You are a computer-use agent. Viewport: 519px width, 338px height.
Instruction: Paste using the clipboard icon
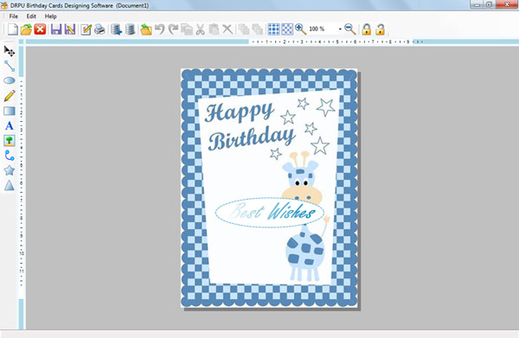coord(214,29)
